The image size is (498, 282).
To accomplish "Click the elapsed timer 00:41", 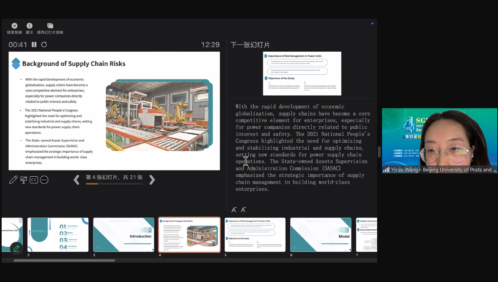I will pos(18,45).
